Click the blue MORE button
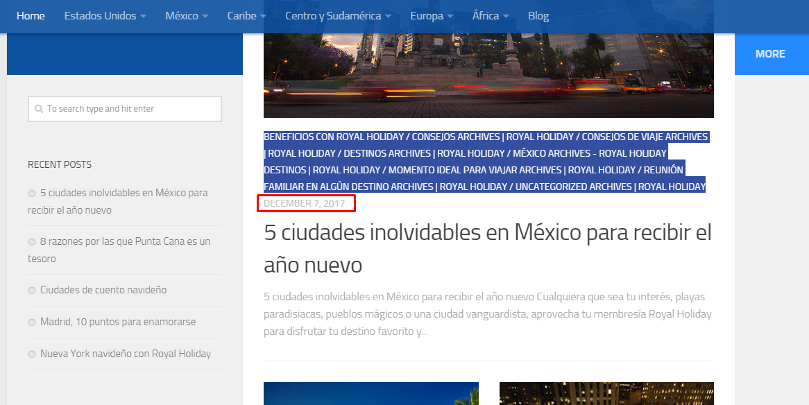 772,54
